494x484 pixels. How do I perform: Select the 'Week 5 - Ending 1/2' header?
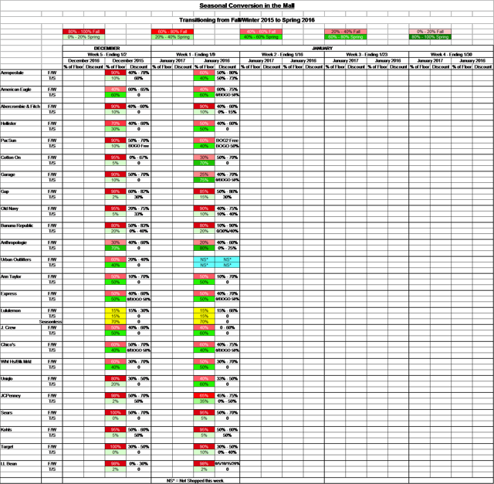(x=107, y=54)
